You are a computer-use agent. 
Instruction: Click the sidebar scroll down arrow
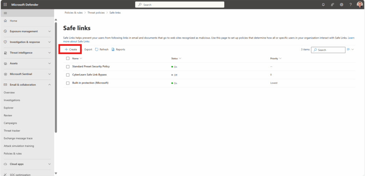tap(56, 173)
